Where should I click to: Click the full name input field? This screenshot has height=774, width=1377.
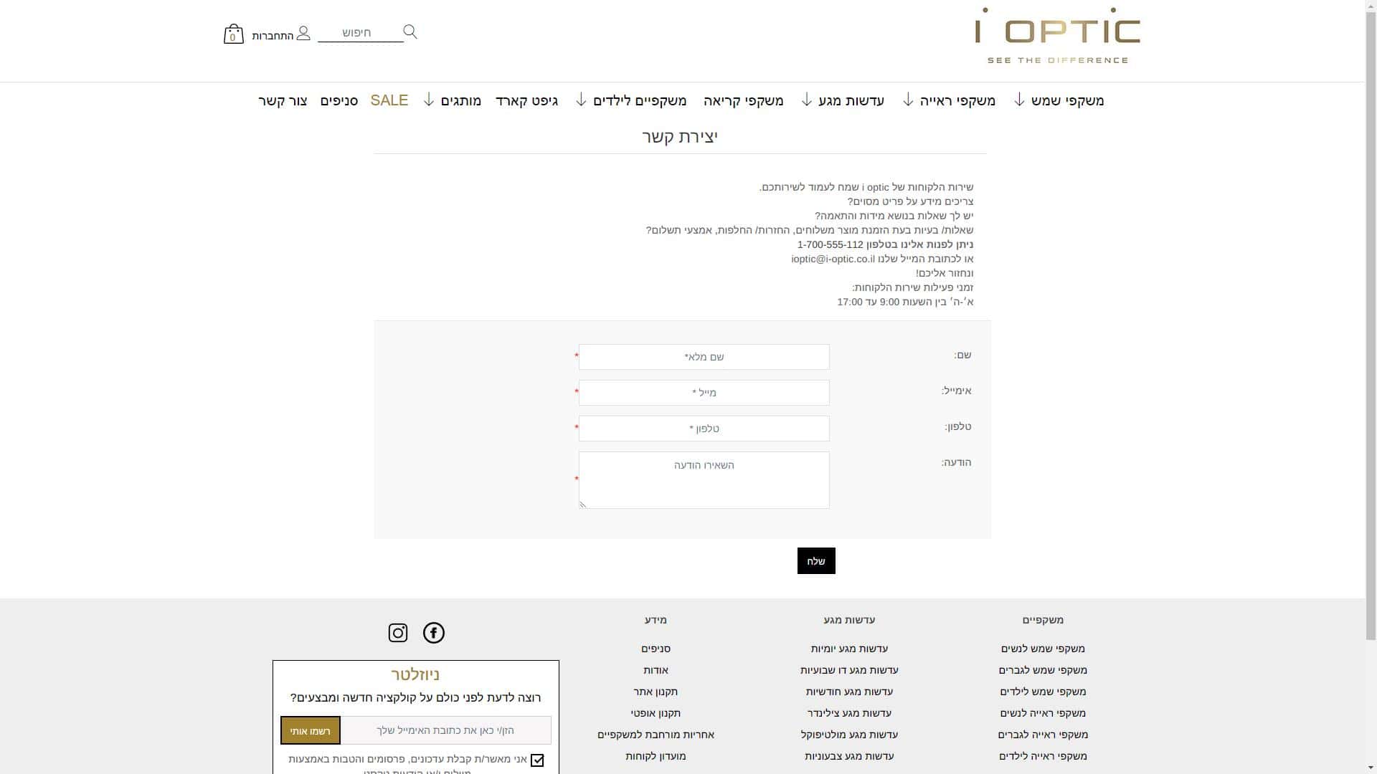click(x=704, y=357)
